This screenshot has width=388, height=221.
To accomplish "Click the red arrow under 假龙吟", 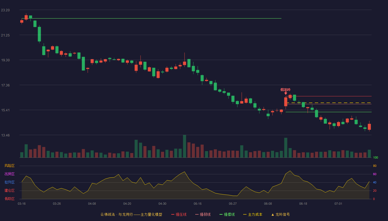I will click(x=286, y=93).
